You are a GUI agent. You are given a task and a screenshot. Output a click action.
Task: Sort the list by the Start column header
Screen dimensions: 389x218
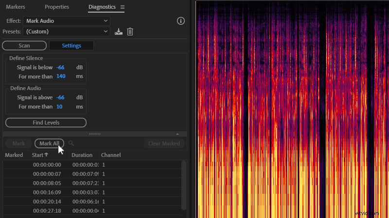[40, 155]
